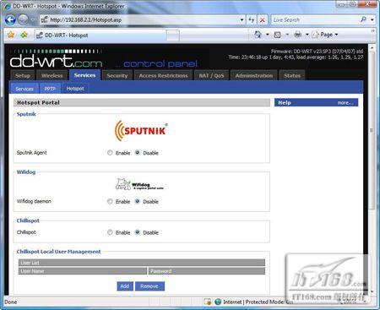Screen dimensions: 380x310
Task: Switch to the Wireless tab
Action: coord(52,75)
